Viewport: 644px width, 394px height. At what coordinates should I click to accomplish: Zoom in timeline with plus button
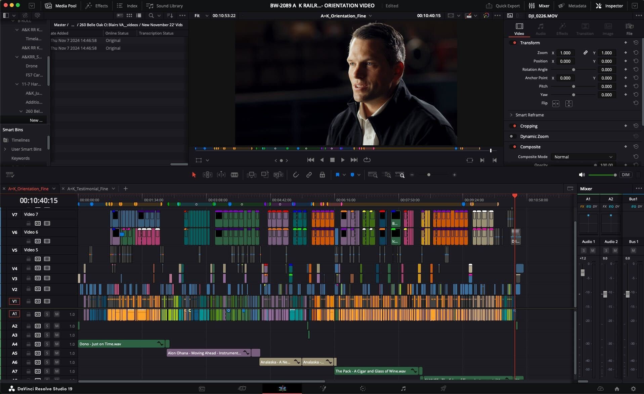(454, 175)
